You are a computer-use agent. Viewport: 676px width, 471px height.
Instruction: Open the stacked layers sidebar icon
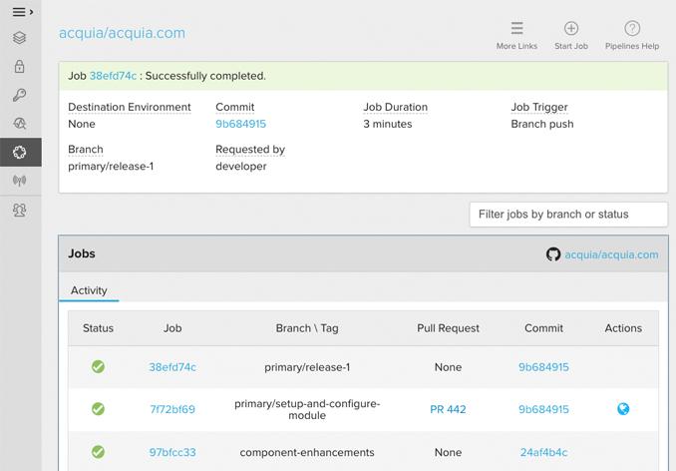coord(19,38)
